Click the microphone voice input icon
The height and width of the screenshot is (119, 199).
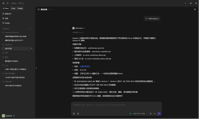151,114
